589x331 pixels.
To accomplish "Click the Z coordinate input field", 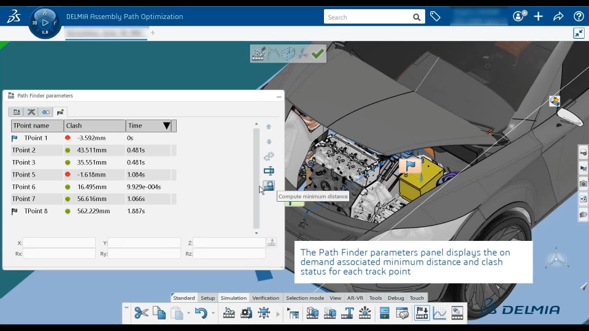I will point(229,243).
